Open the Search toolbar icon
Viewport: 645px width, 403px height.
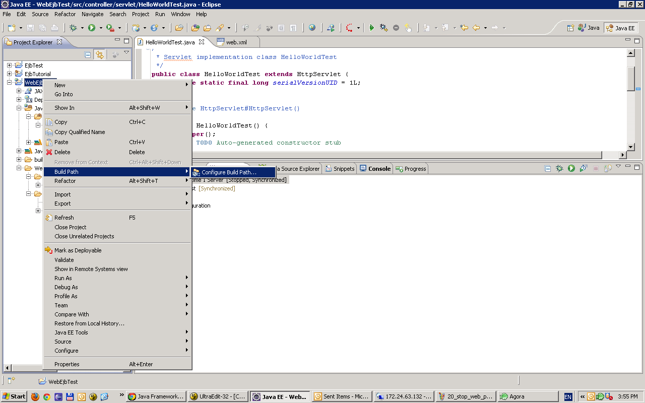point(220,28)
